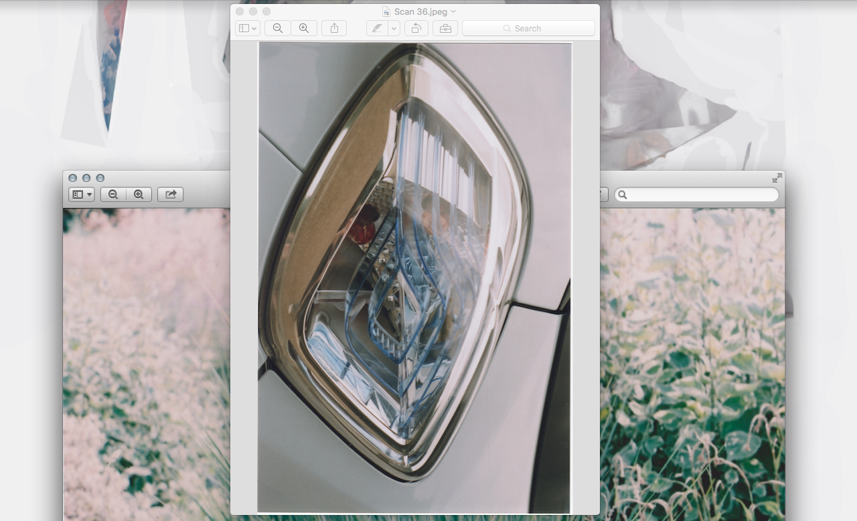Viewport: 857px width, 521px height.
Task: Select the highlight pen tool in Scan 36.jpeg
Action: click(378, 28)
